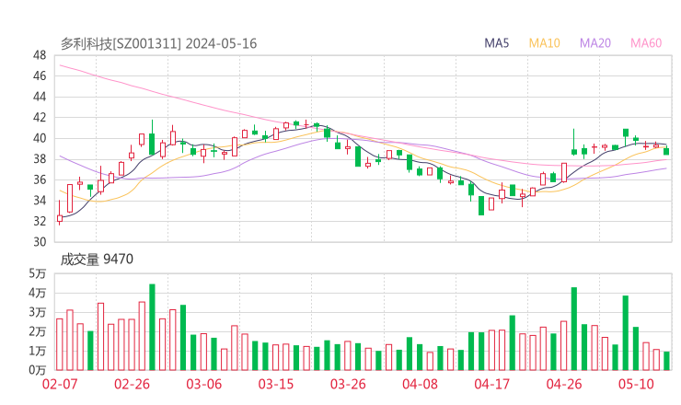Click the tallest green volume bar near 02-26
Screen dimensions: 681x405
click(152, 327)
